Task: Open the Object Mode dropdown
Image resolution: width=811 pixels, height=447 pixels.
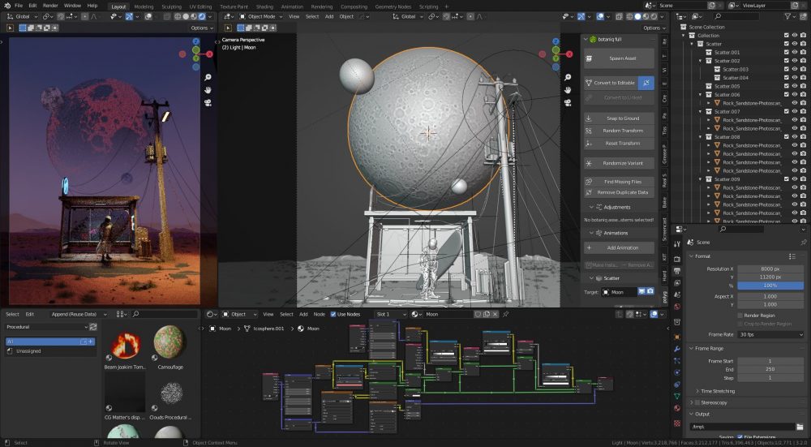Action: pos(260,16)
